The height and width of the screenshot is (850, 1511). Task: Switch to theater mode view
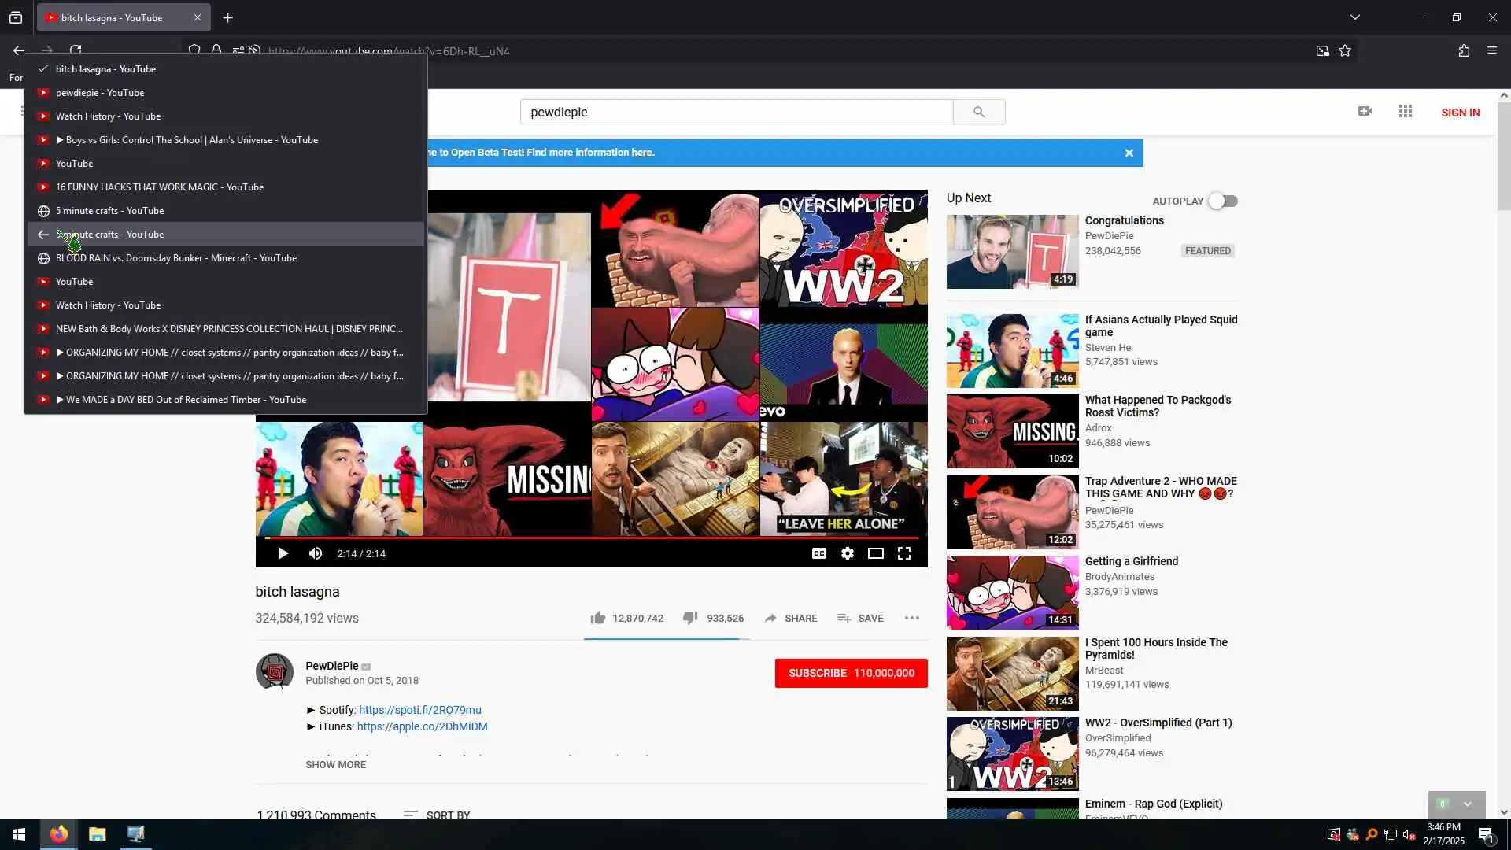coord(875,553)
